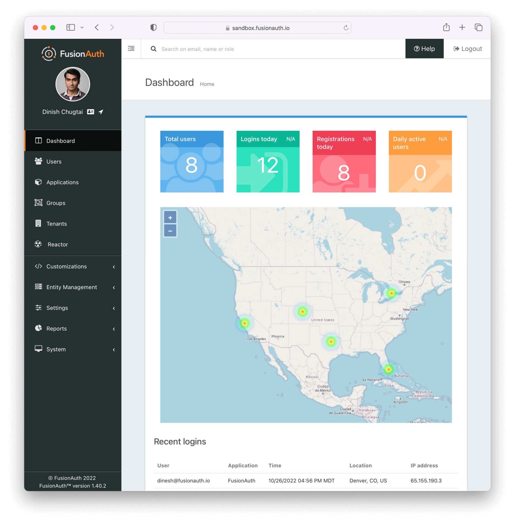Click the Groups icon in sidebar
The image size is (515, 523).
(38, 203)
